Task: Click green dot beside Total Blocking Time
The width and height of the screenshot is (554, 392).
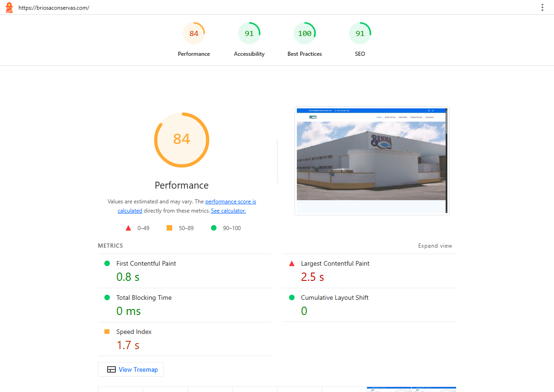Action: [107, 297]
